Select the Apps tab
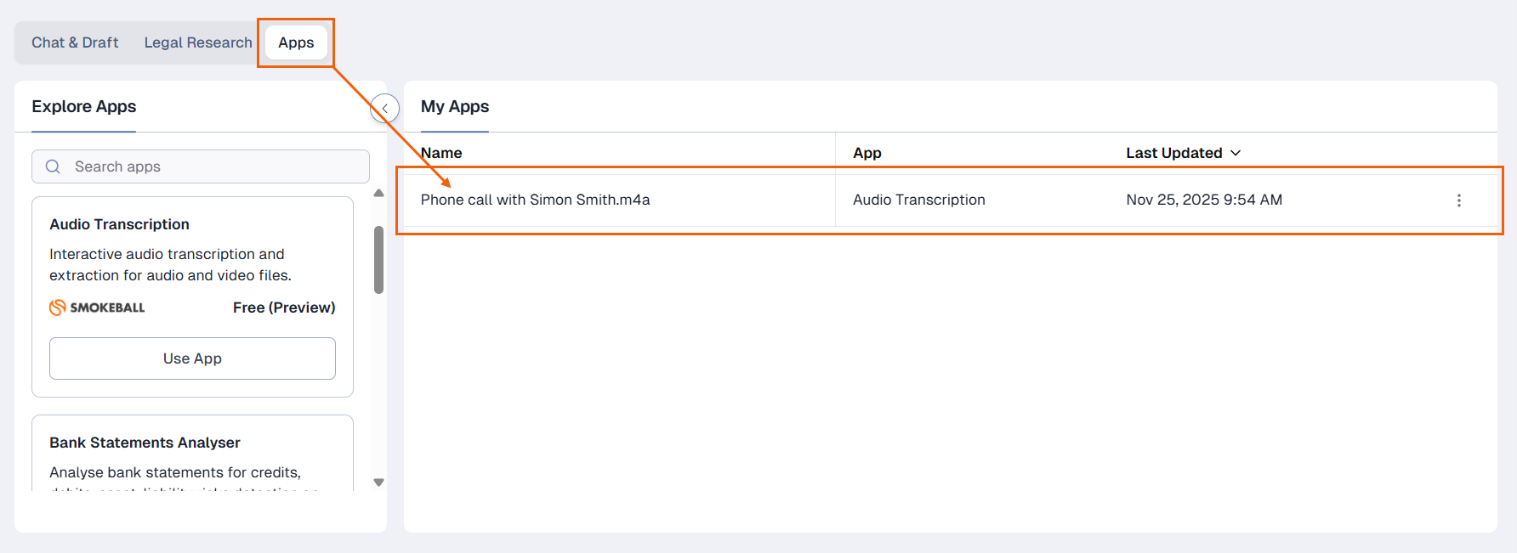The image size is (1517, 553). pyautogui.click(x=296, y=42)
